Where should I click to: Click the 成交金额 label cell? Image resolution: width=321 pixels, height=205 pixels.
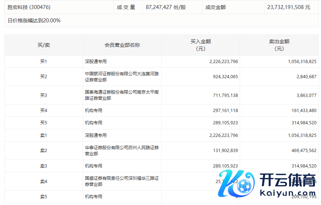click(215, 7)
